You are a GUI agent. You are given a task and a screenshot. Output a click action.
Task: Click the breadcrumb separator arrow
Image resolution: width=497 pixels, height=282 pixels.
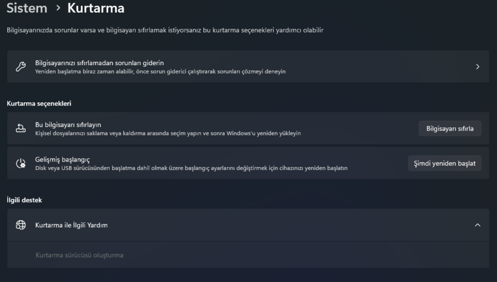(x=58, y=8)
